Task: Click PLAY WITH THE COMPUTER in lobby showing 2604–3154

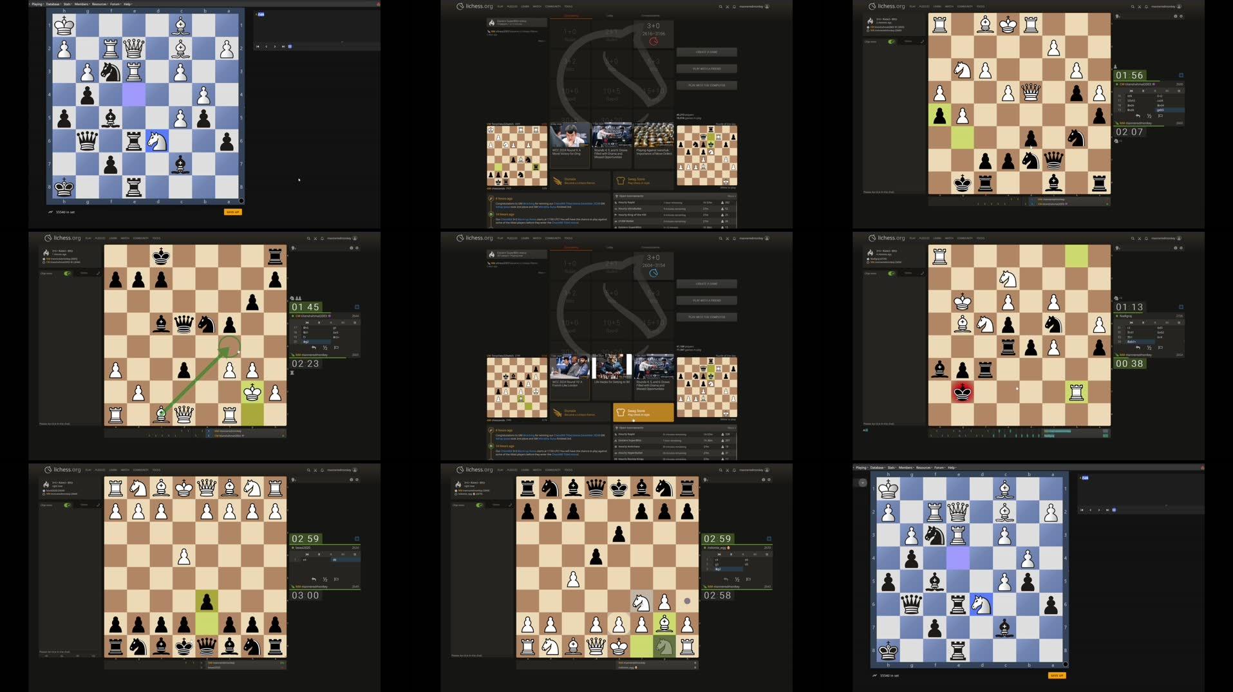Action: [x=706, y=317]
